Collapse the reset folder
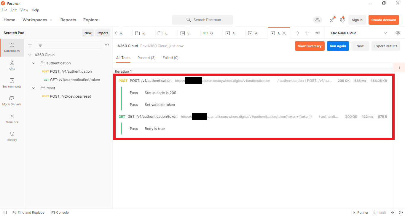 (x=34, y=88)
